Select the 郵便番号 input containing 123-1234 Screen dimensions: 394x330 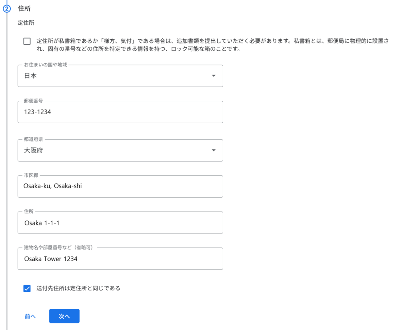(x=120, y=112)
